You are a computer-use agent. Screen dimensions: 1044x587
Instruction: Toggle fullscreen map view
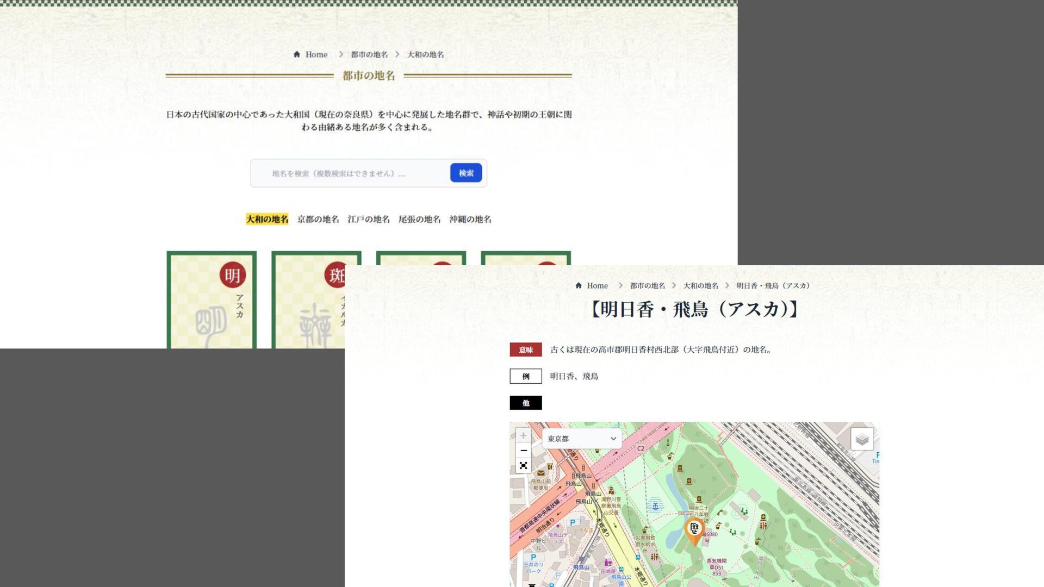(x=523, y=466)
